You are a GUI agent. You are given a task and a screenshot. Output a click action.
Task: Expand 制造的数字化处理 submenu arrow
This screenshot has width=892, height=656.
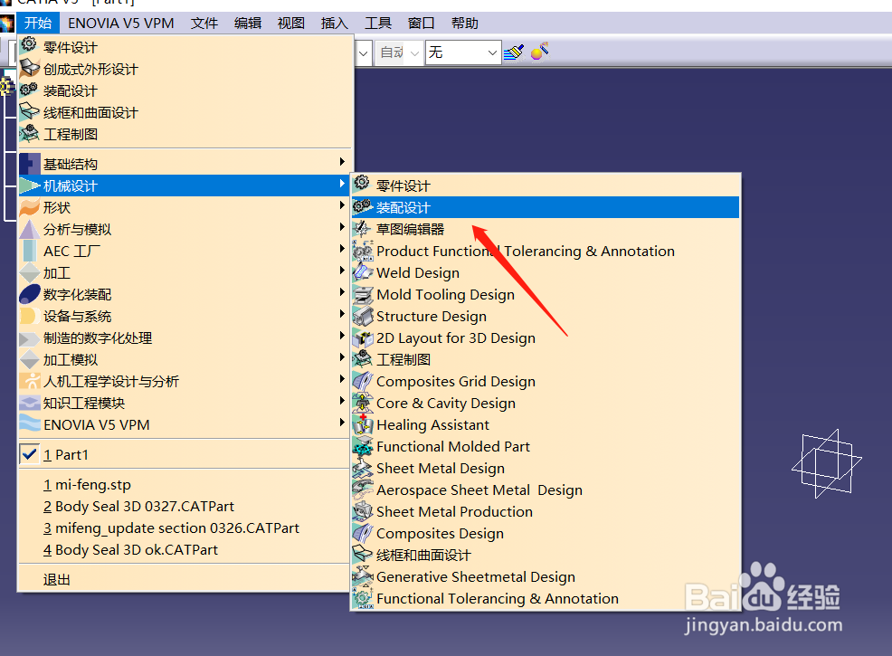click(x=342, y=336)
